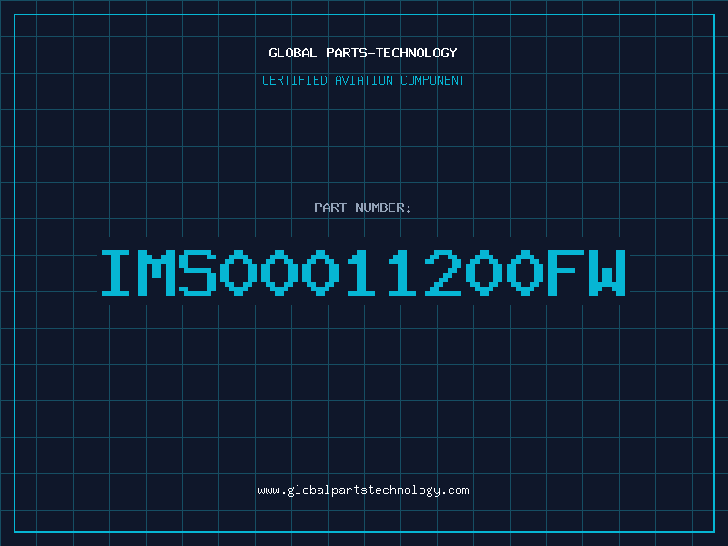Image resolution: width=728 pixels, height=546 pixels.
Task: Click the GLOBAL PARTS-TECHNOLOGY heading
Action: tap(363, 53)
